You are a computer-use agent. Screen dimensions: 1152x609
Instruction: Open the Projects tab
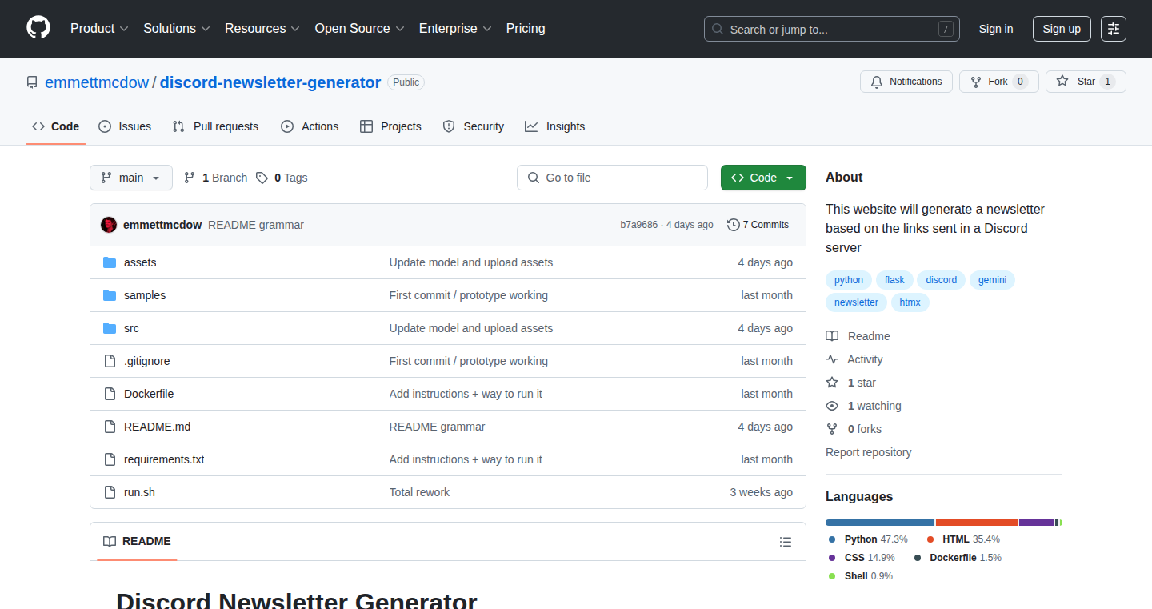(x=390, y=126)
